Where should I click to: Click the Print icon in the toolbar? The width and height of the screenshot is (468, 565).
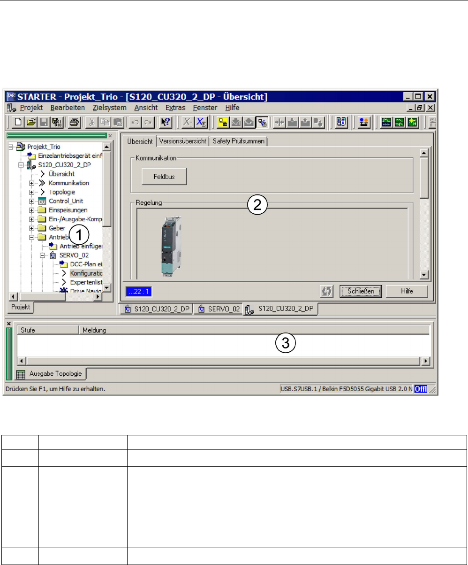click(74, 122)
